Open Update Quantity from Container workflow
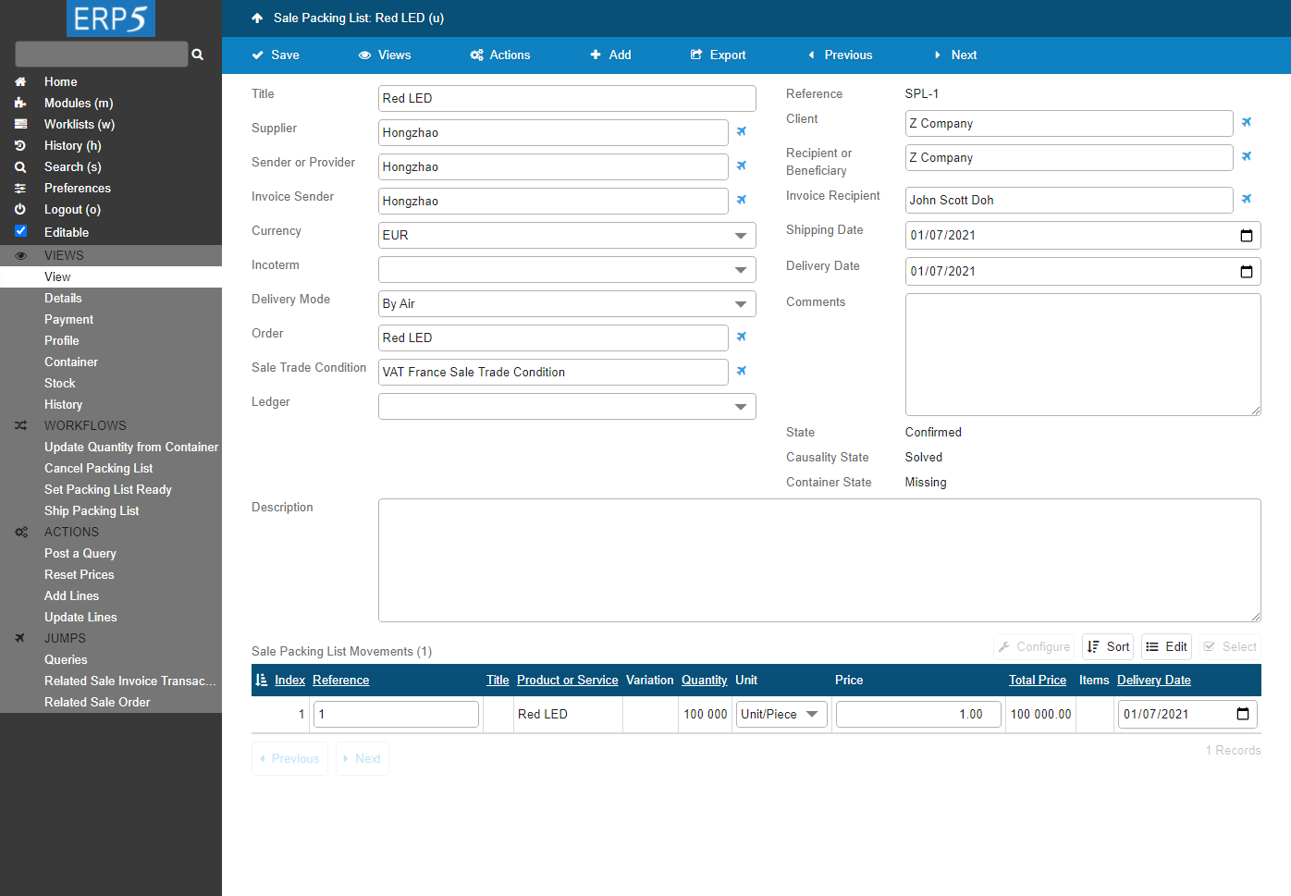This screenshot has width=1291, height=896. coord(131,447)
